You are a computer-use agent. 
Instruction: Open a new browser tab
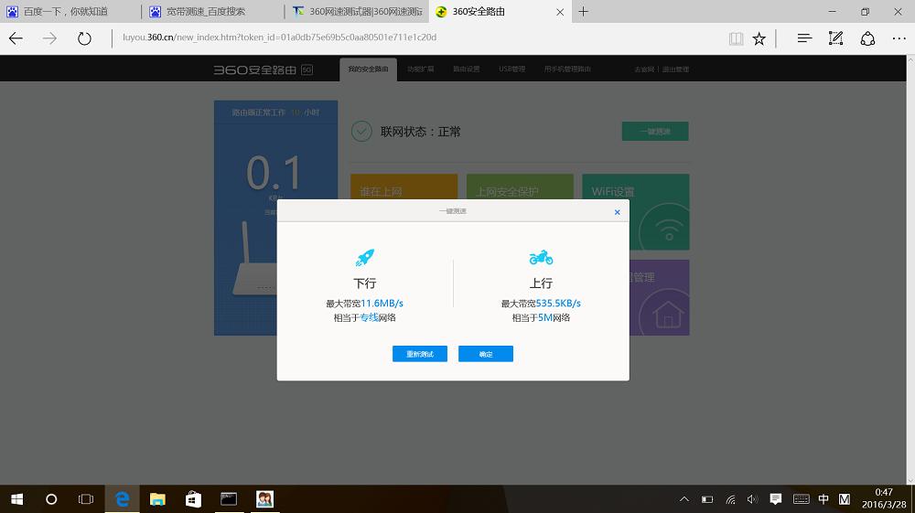[583, 12]
